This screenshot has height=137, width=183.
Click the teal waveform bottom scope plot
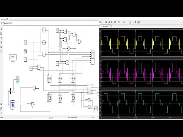coord(142,103)
